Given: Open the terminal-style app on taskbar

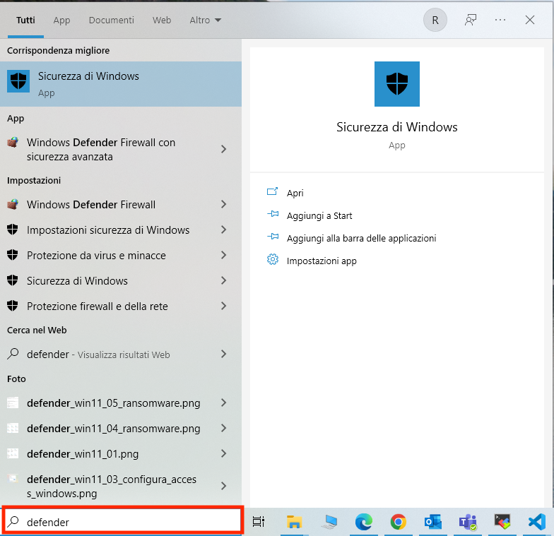Looking at the screenshot, I should (x=502, y=521).
